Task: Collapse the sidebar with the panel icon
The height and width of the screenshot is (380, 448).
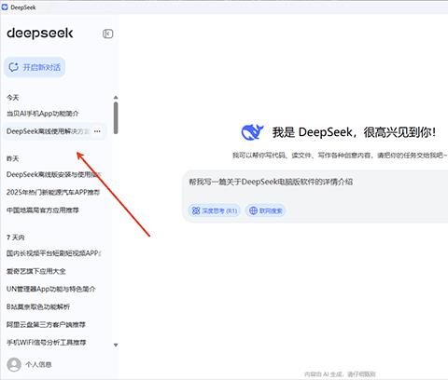Action: coord(107,34)
